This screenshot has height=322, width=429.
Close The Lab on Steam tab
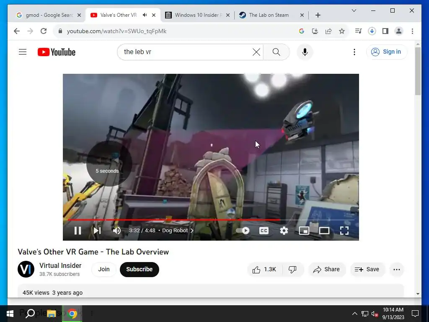tap(302, 15)
